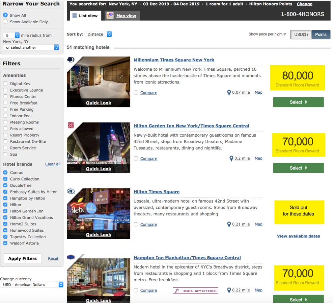Open Millennium Times Square New York link
333x303 pixels.
click(174, 60)
